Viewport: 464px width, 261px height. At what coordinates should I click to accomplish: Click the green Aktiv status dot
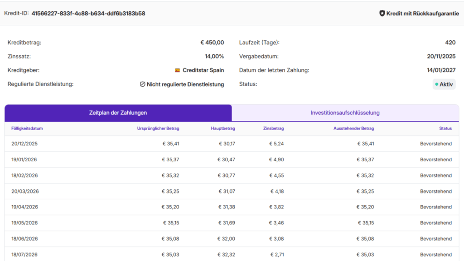[x=437, y=84]
